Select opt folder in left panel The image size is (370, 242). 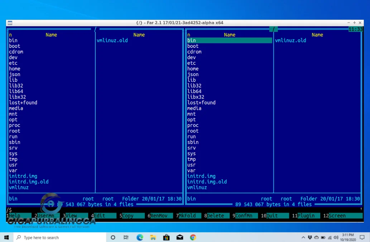pos(13,120)
